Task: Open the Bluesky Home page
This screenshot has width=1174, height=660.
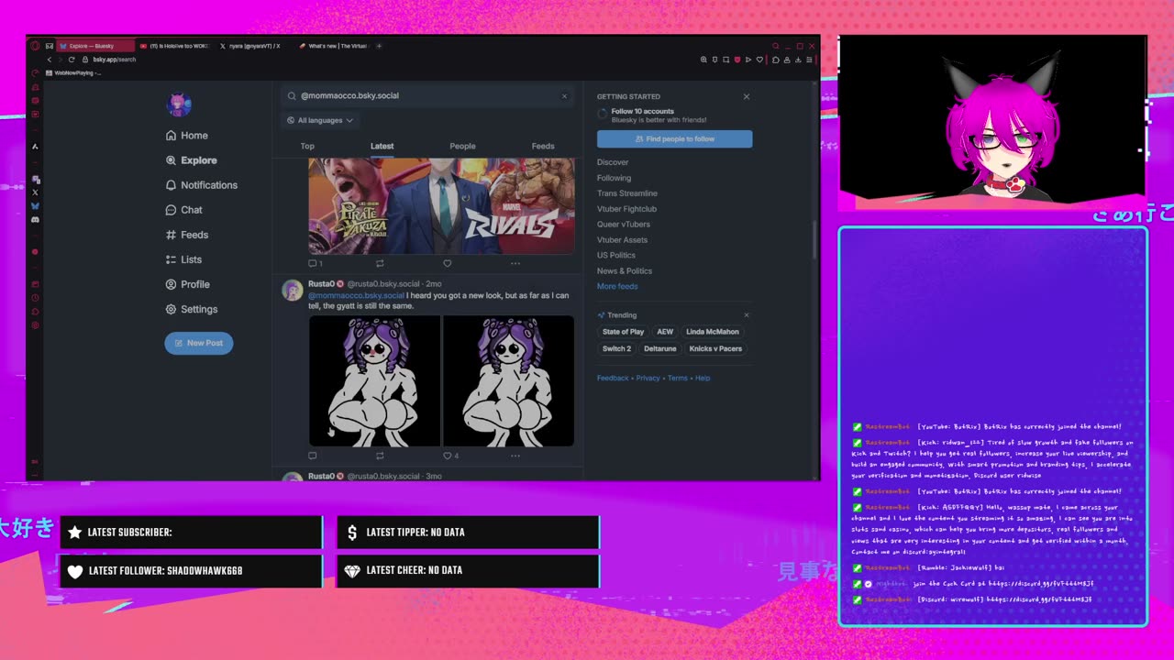Action: coord(187,136)
